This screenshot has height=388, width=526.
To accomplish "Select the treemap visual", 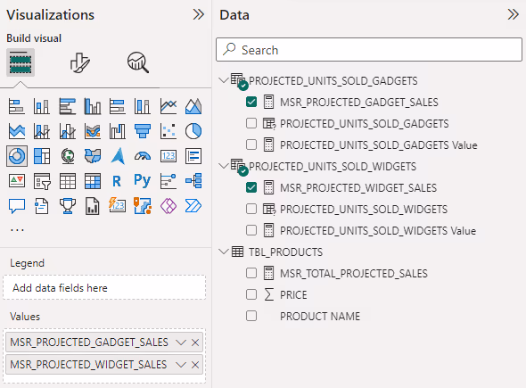I will pos(42,156).
